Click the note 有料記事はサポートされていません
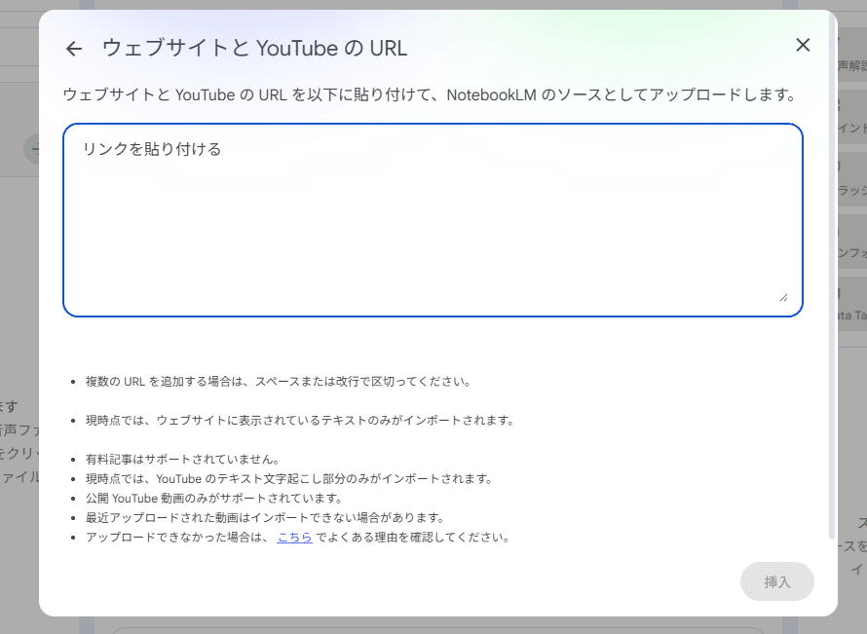The image size is (867, 634). click(x=183, y=460)
